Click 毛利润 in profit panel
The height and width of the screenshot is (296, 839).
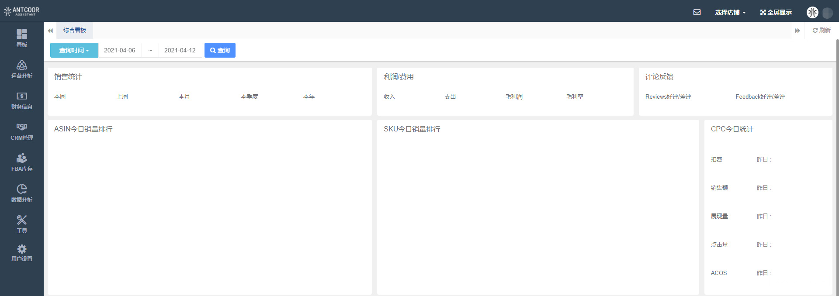click(x=514, y=96)
